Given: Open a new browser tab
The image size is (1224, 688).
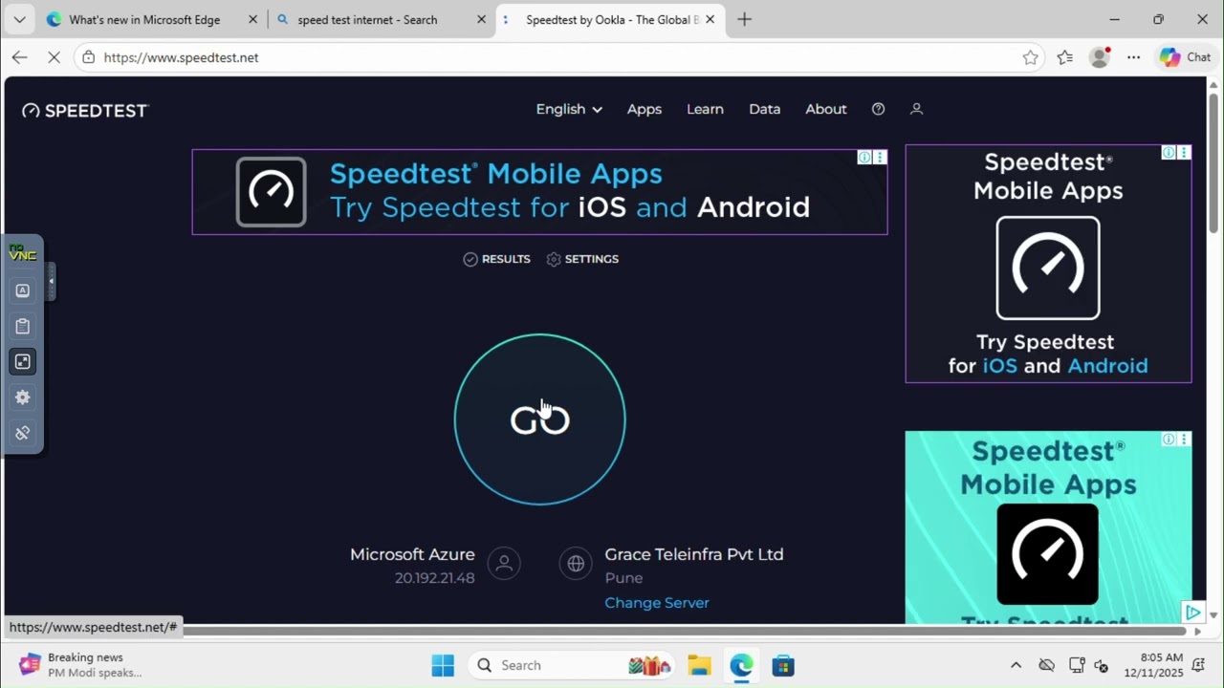Looking at the screenshot, I should [x=744, y=19].
